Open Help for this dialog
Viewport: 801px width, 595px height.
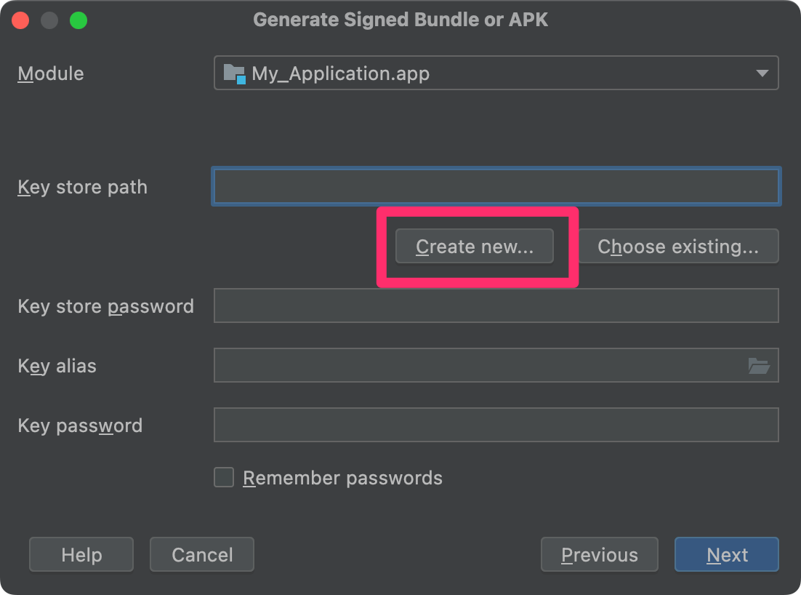81,554
